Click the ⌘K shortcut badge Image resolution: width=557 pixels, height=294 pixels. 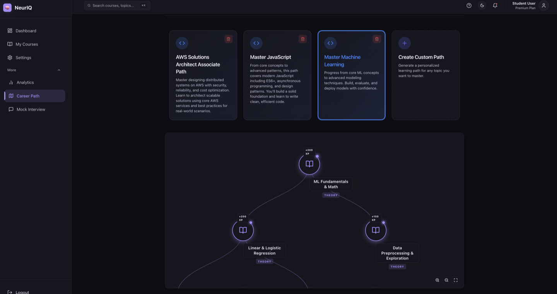[144, 5]
